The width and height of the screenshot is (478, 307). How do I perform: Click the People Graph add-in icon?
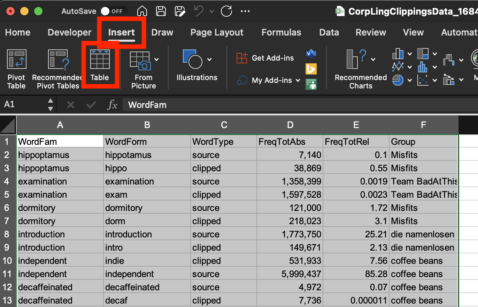311,84
